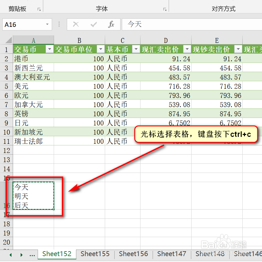Click the previous sheet navigation arrow
Viewport: 262px width, 262px height.
pos(10,254)
